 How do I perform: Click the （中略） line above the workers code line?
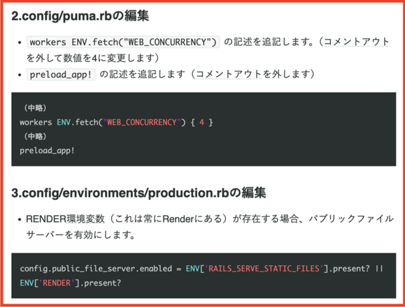point(35,108)
